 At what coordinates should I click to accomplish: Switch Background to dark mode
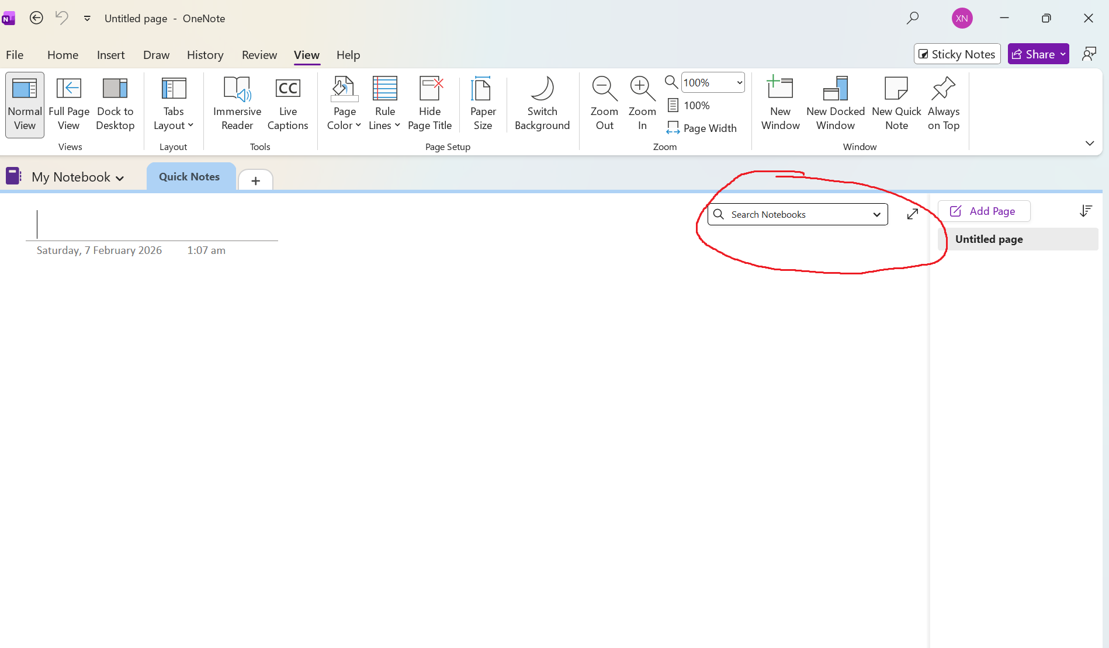click(x=542, y=104)
